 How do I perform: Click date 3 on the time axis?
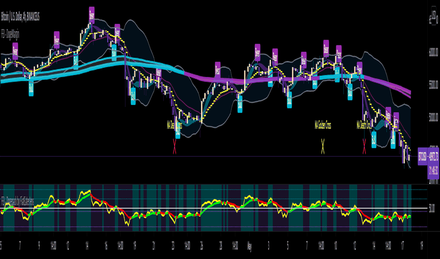pyautogui.click(x=269, y=246)
